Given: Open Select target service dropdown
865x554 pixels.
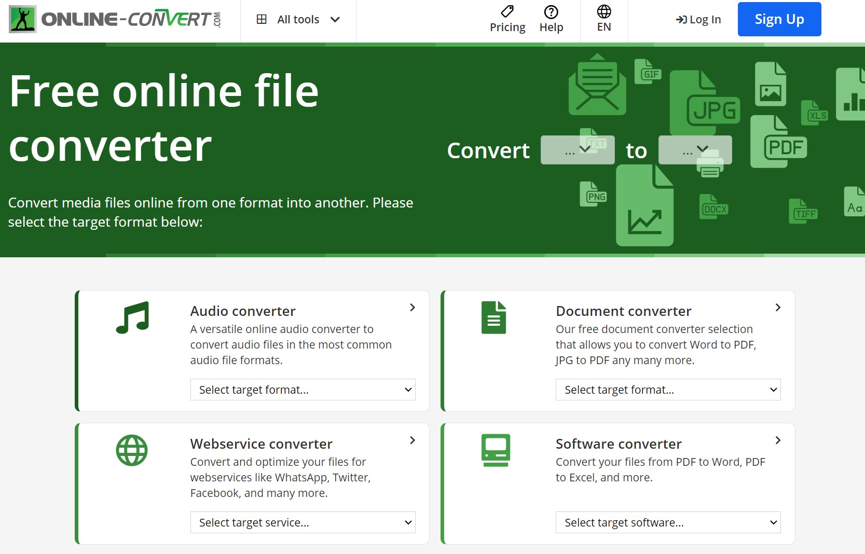Looking at the screenshot, I should [303, 522].
